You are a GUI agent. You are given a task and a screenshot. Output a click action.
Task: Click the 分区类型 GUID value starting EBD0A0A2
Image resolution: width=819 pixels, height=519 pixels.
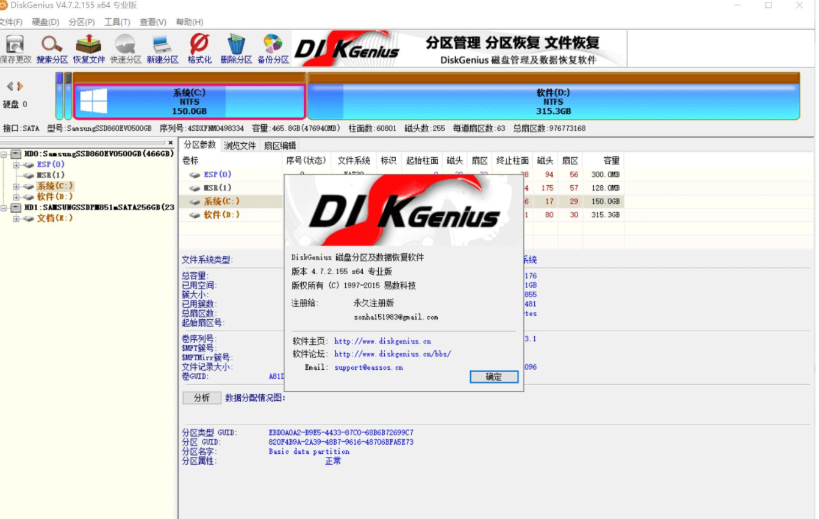pyautogui.click(x=341, y=433)
